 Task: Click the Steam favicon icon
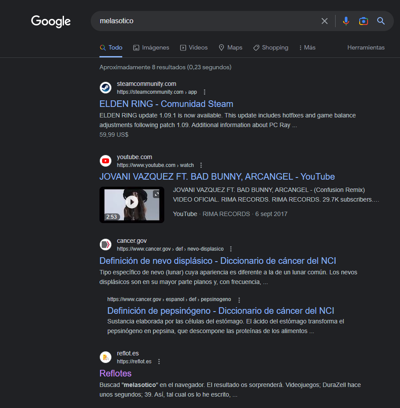[106, 88]
